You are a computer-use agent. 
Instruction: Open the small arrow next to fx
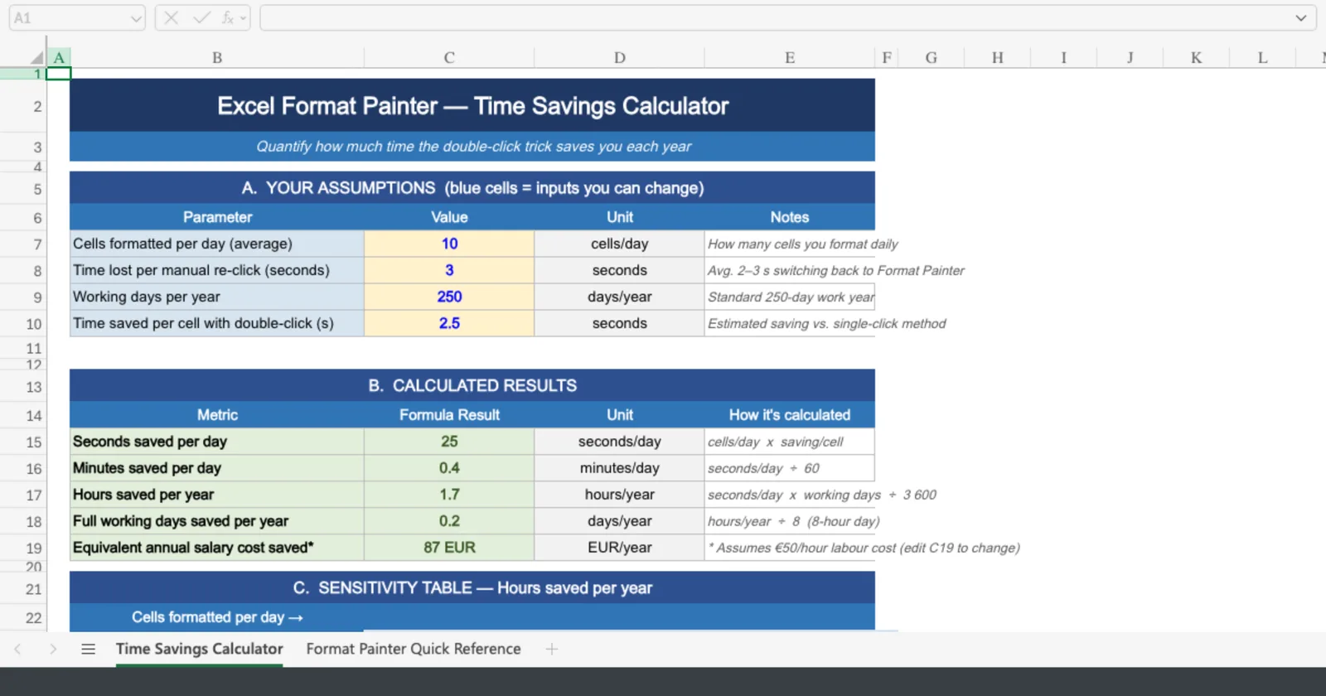[243, 18]
